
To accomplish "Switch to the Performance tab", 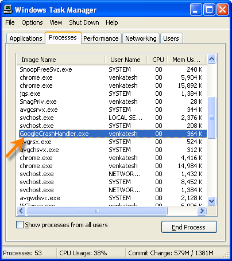I will 101,38.
